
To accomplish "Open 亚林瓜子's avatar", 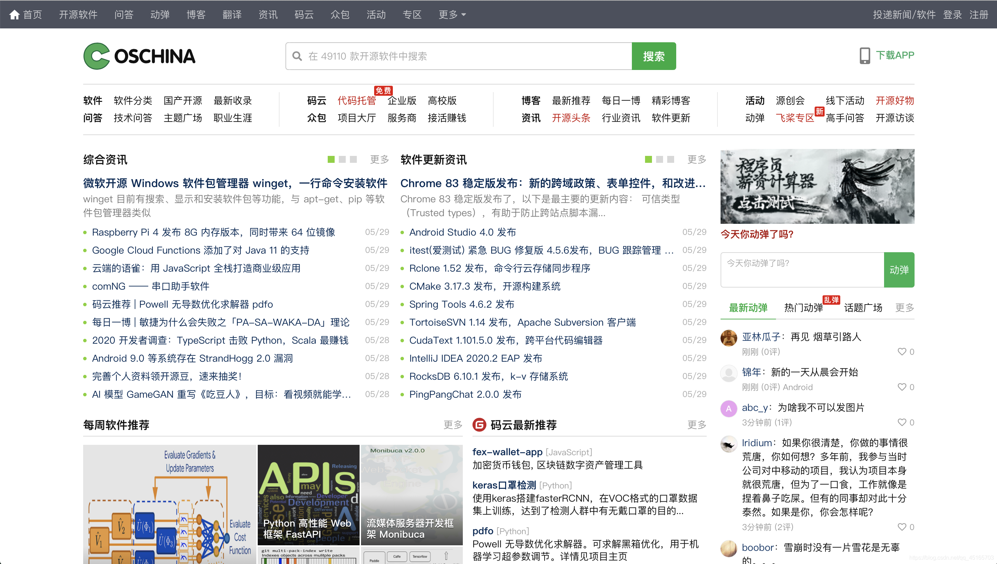I will click(x=729, y=338).
